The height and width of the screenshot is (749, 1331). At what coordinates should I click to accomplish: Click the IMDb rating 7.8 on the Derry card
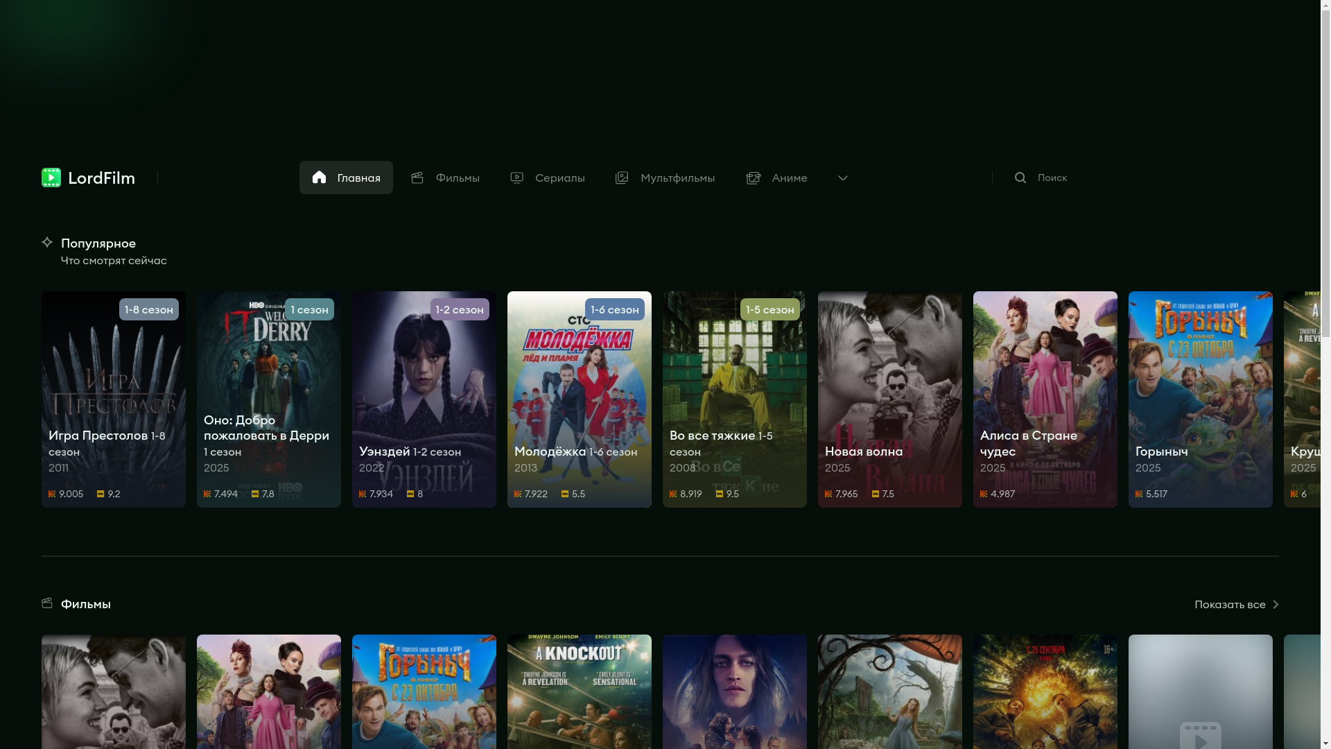click(x=263, y=494)
